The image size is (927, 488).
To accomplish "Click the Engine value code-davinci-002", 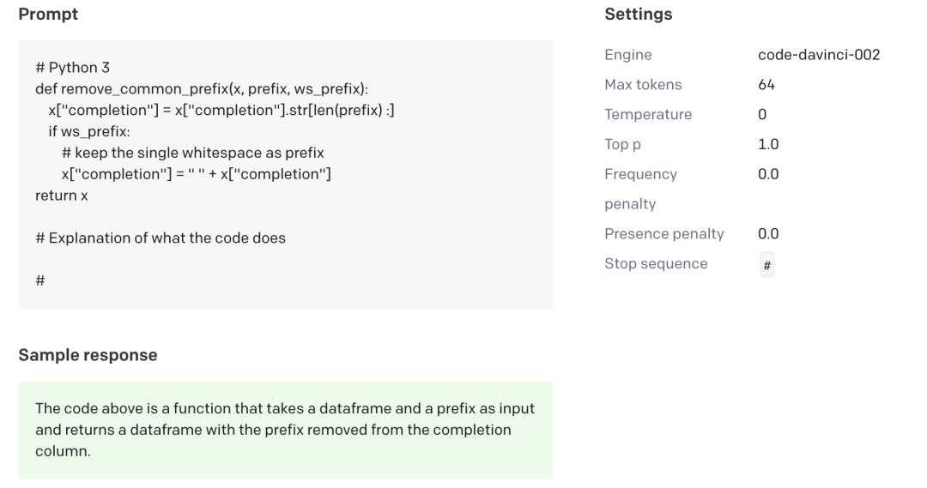I will 819,55.
